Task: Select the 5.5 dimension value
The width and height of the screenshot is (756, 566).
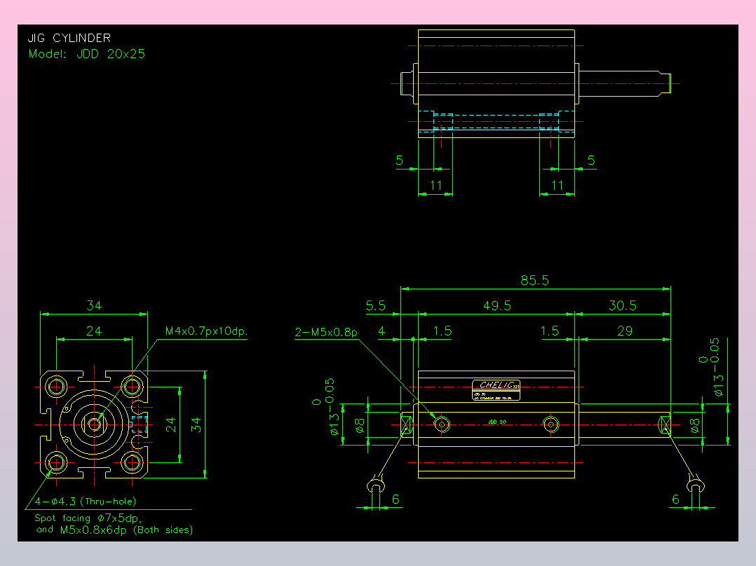Action: click(x=376, y=306)
